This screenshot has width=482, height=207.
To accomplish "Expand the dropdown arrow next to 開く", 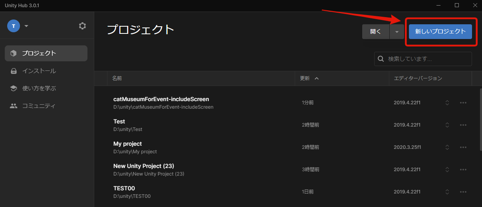I will [397, 31].
